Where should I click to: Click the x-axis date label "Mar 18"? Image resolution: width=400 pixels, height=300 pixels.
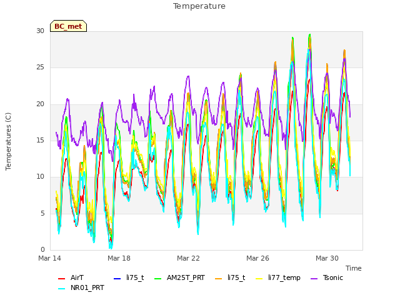coord(119,258)
